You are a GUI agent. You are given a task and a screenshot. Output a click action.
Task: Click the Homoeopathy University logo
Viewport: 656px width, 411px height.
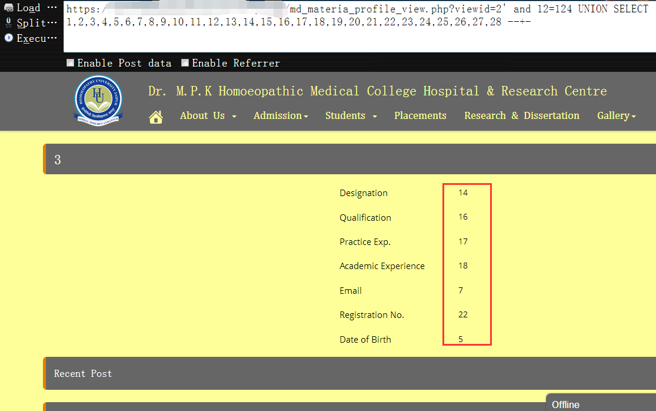(98, 101)
